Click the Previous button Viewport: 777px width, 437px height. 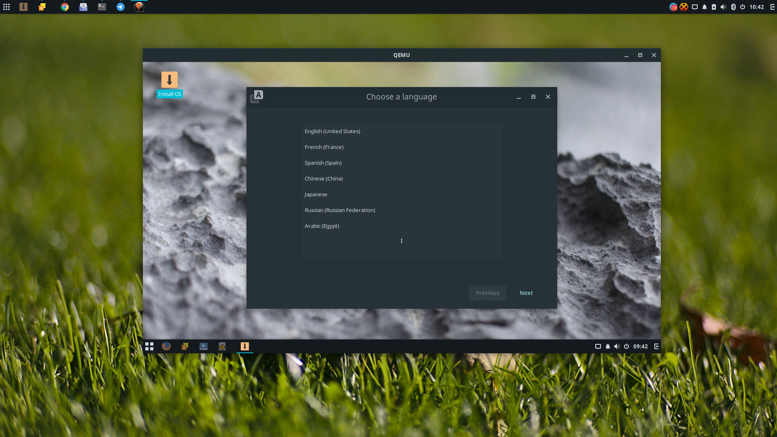point(487,293)
